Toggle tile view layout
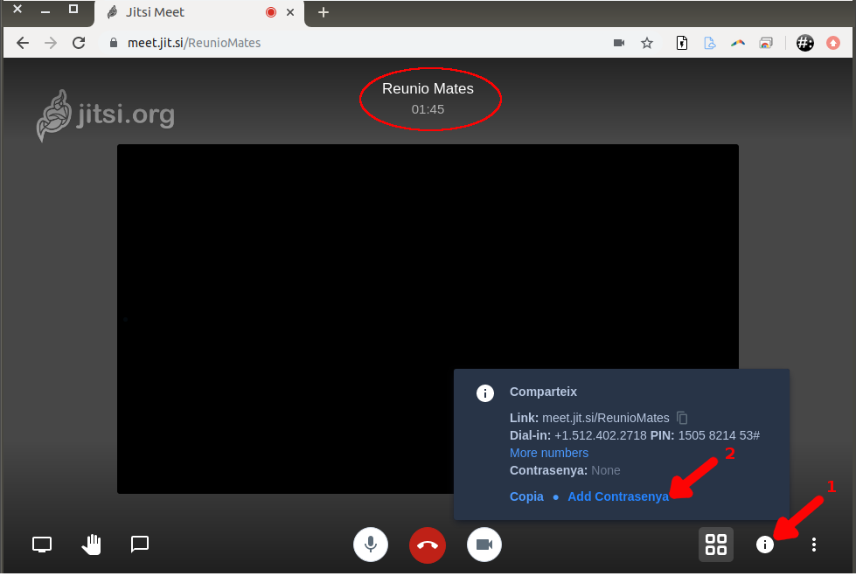 (x=715, y=545)
